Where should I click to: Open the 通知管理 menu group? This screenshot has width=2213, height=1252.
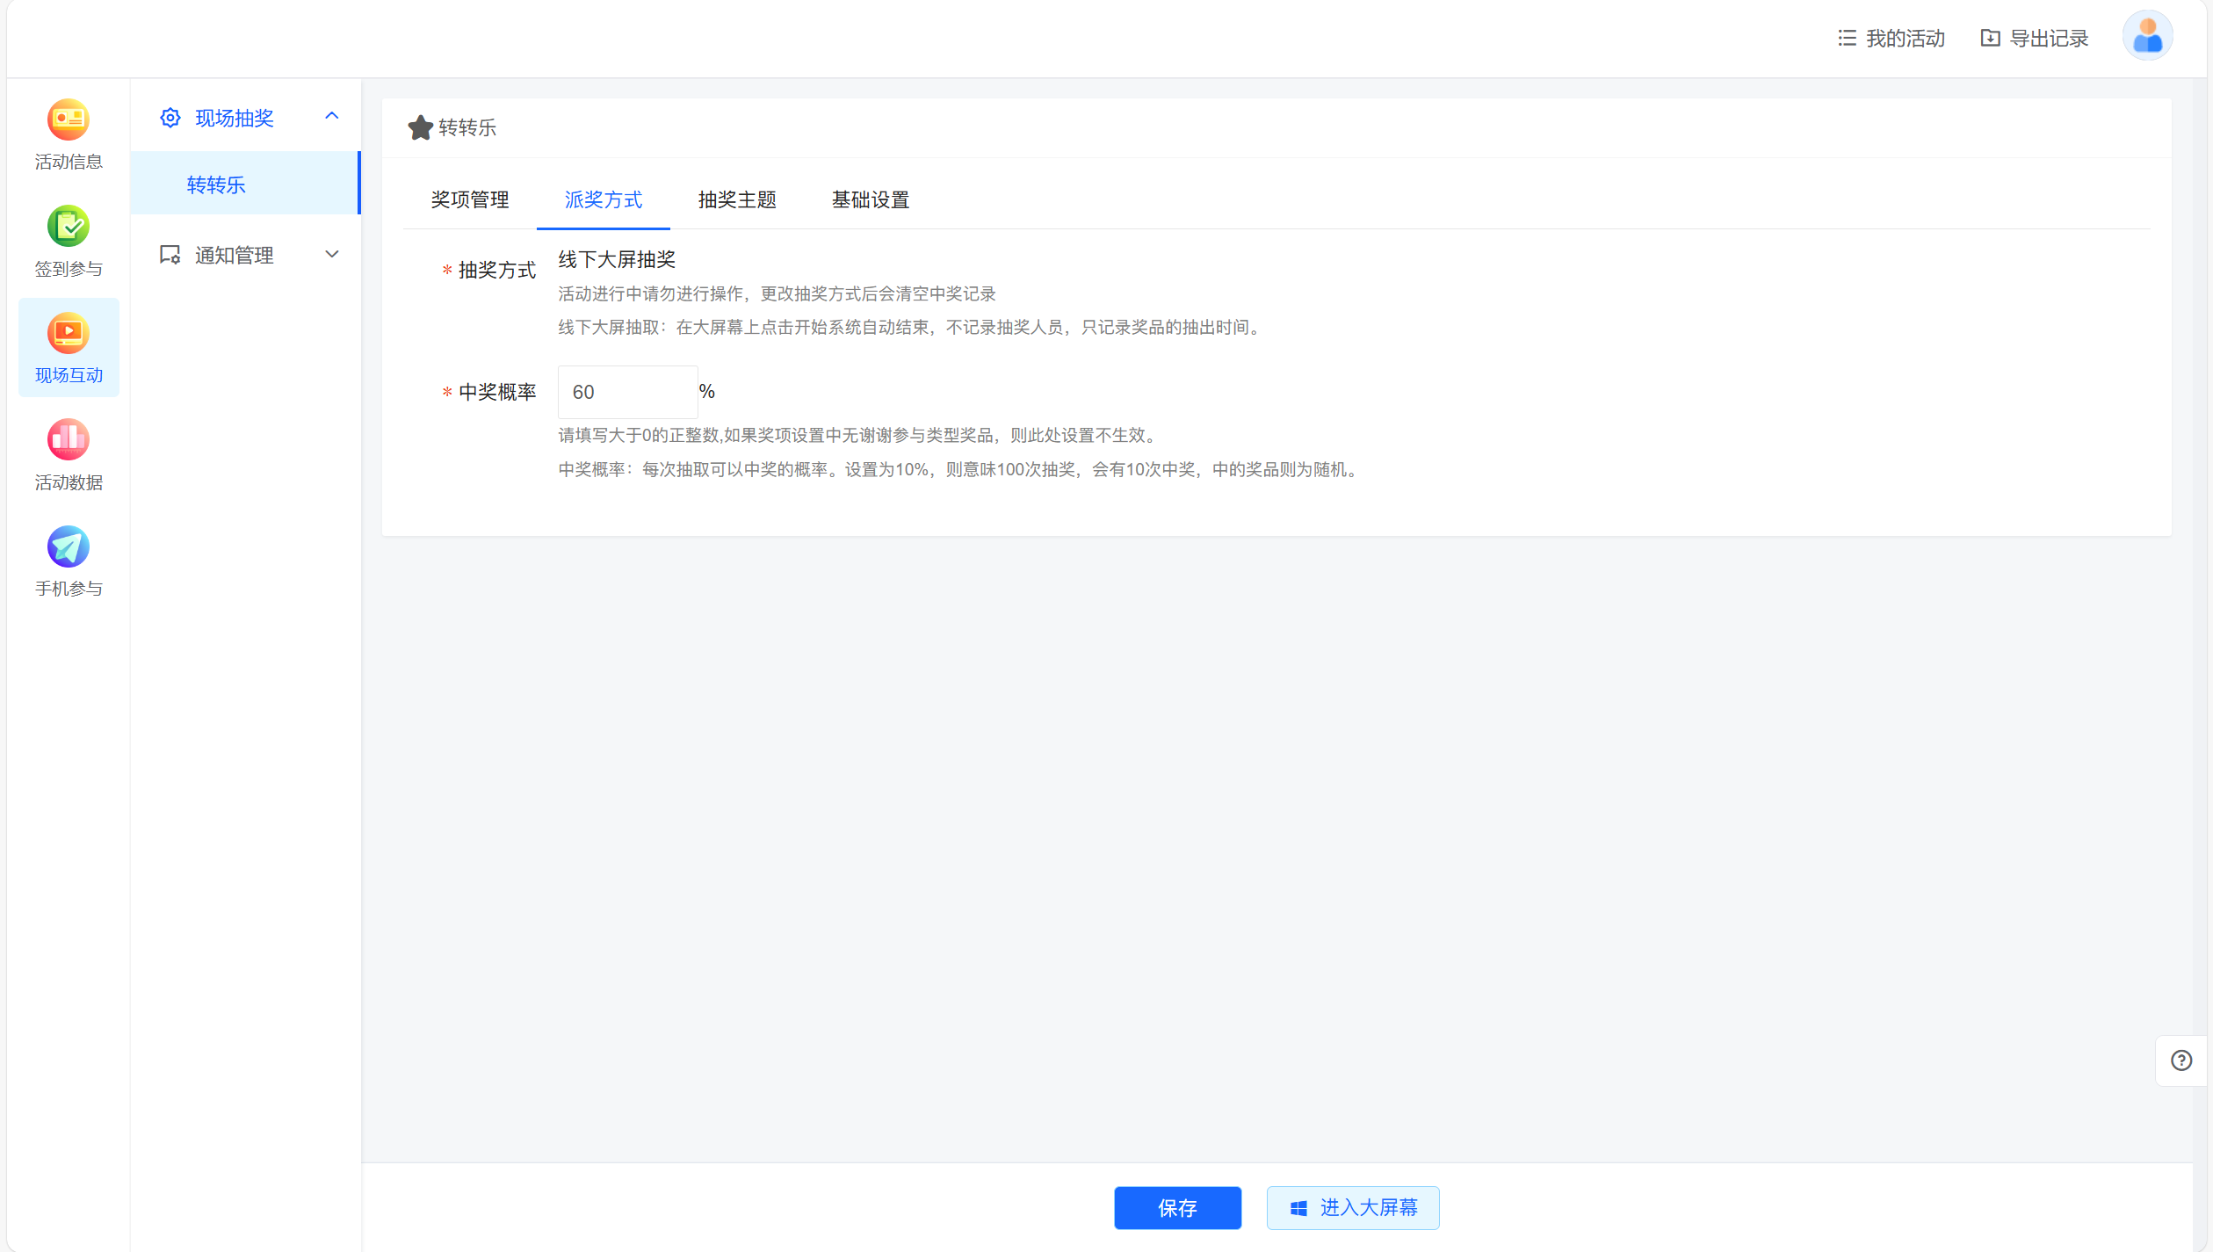[x=245, y=255]
